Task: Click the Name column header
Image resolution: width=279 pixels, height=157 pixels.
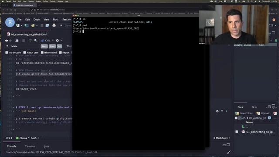Action: tap(249, 122)
